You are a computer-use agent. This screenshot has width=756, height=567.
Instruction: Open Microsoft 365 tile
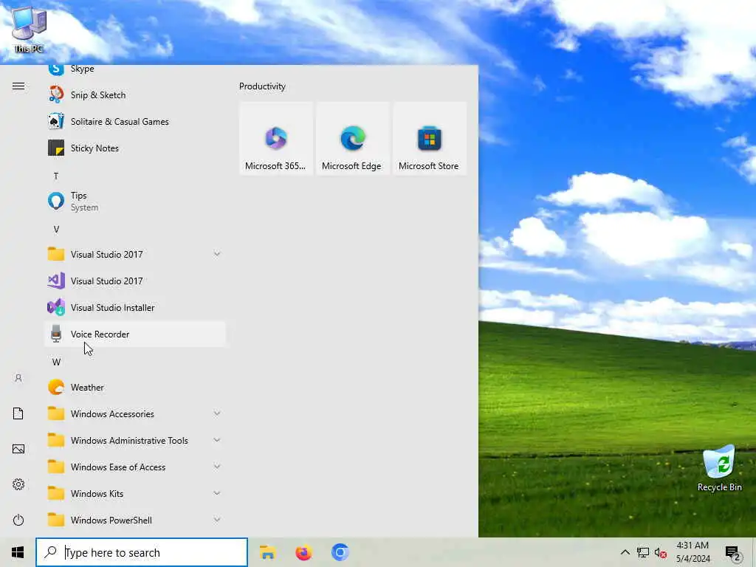point(276,138)
